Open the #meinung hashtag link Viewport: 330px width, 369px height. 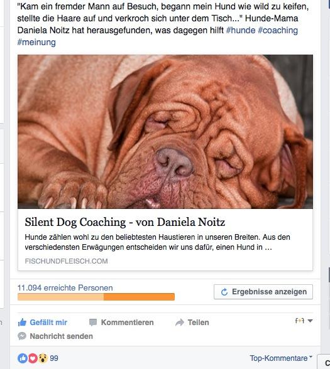tap(36, 43)
